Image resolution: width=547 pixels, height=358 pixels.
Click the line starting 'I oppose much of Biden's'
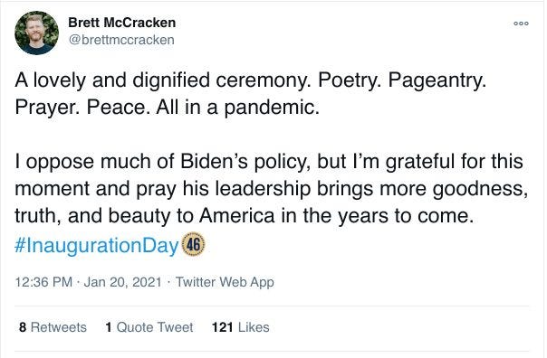coord(269,162)
